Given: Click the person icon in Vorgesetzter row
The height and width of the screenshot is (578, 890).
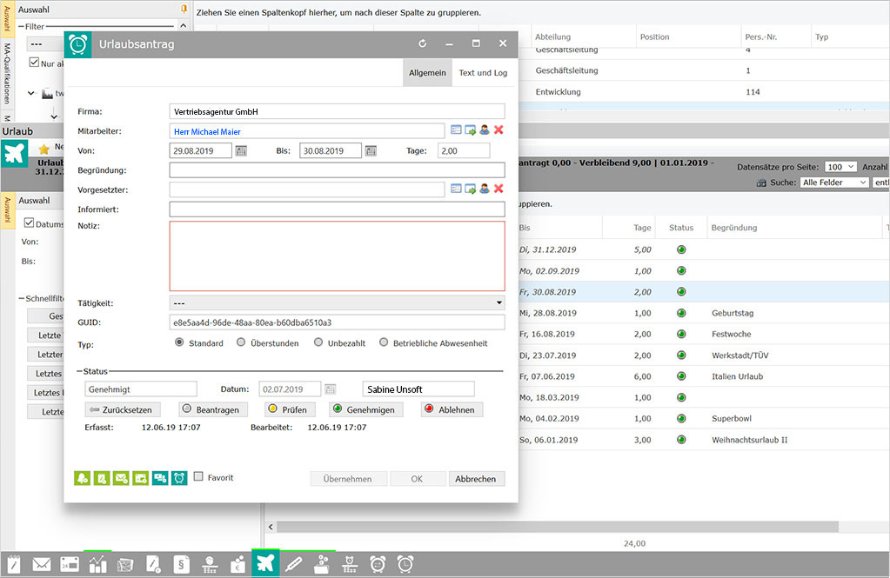Looking at the screenshot, I should coord(485,189).
